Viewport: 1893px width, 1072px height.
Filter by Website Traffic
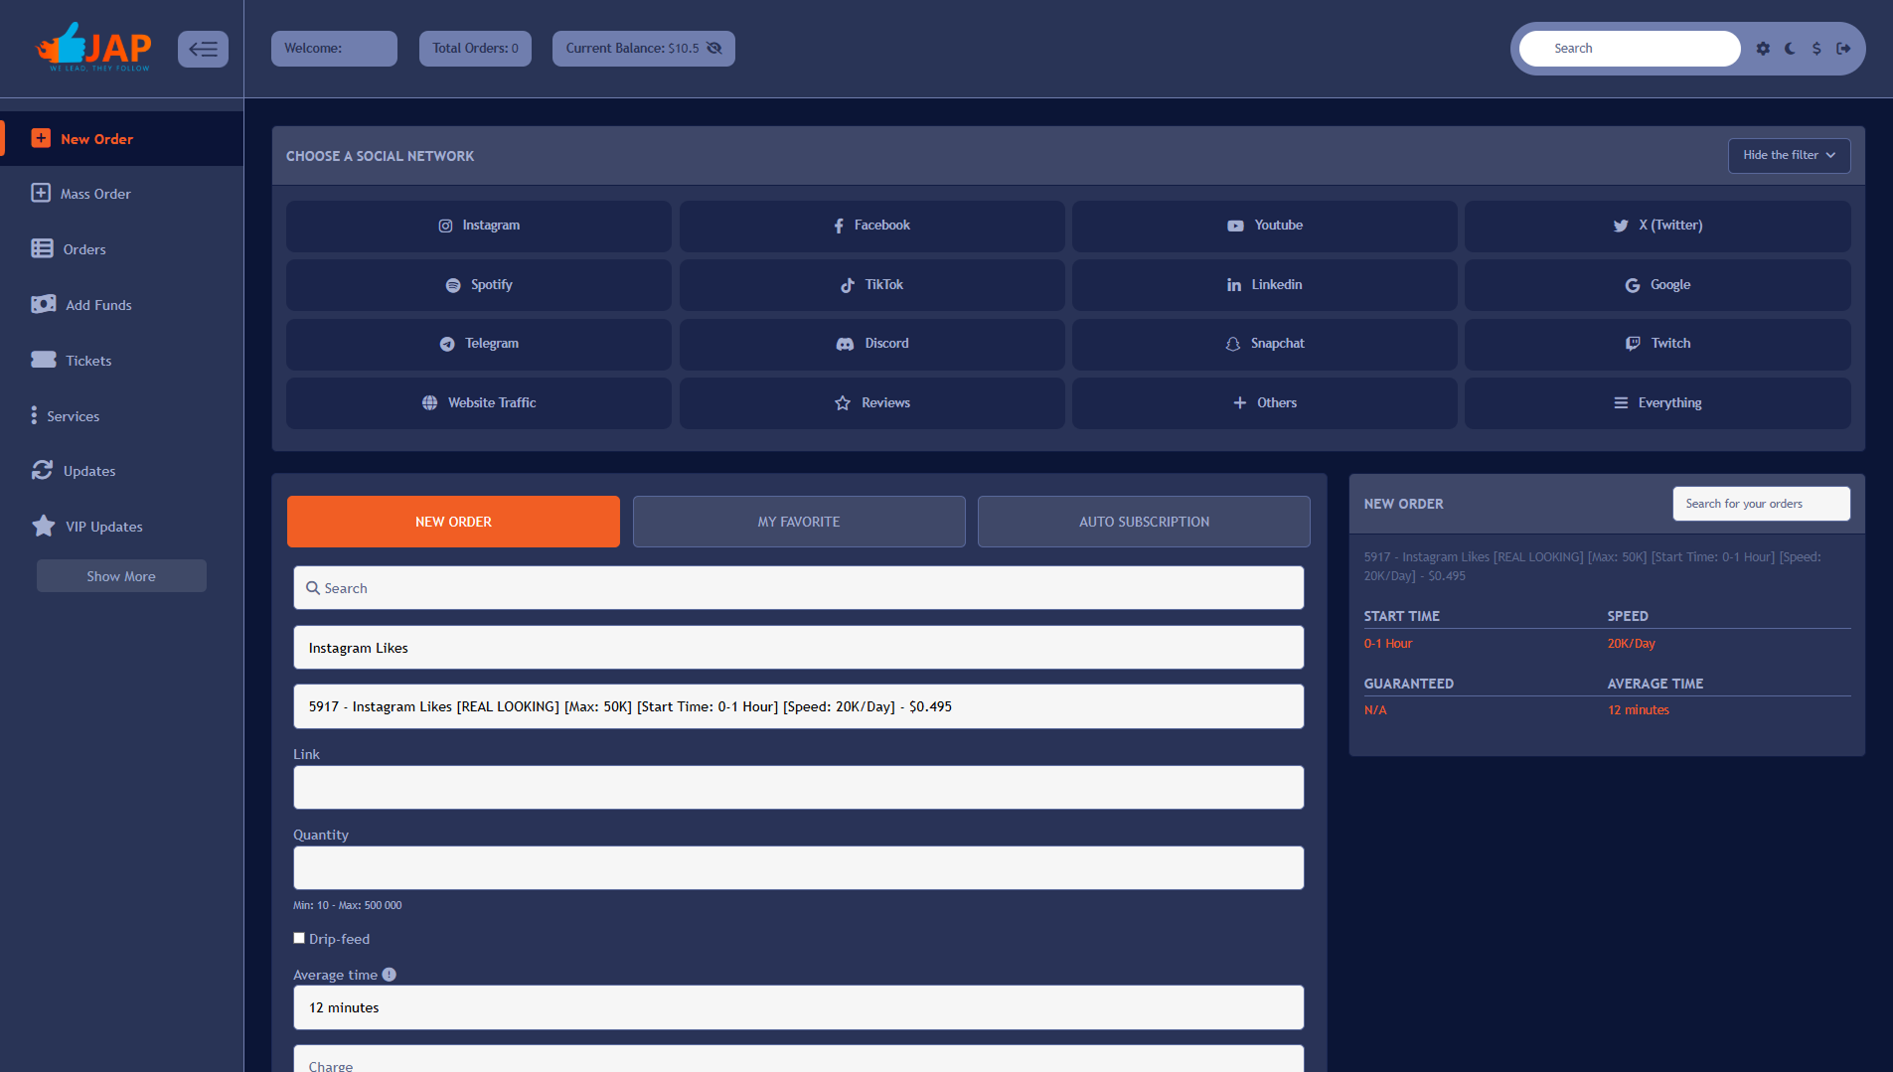479,403
